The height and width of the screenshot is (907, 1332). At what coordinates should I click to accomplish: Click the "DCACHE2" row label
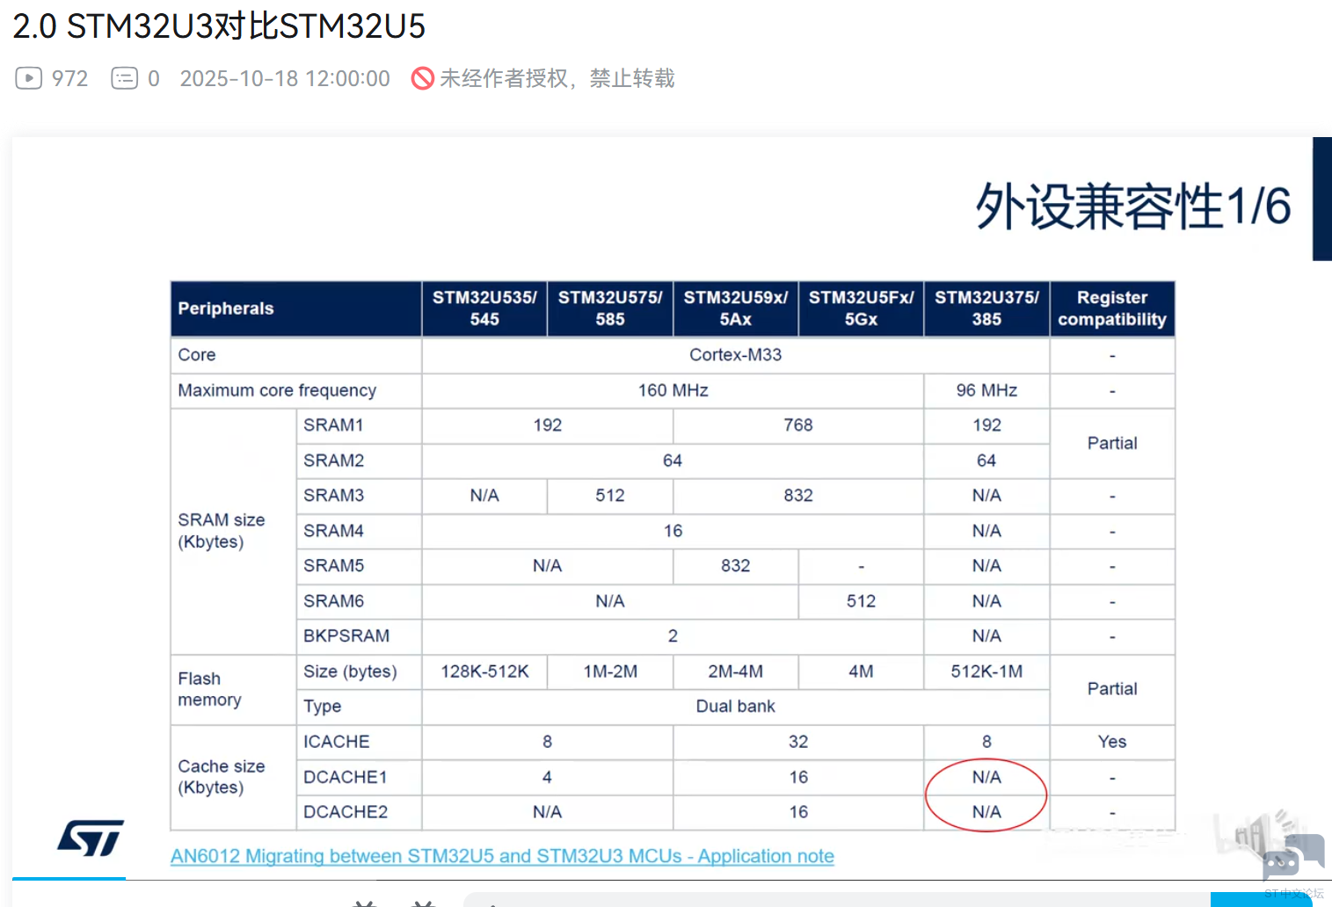(346, 812)
